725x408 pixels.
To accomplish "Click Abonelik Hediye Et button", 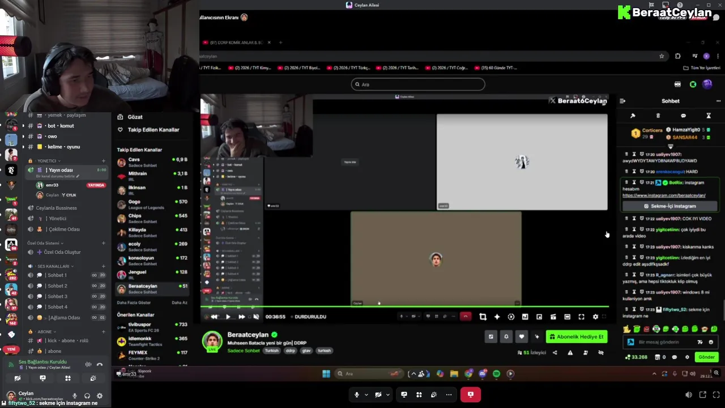I will pos(577,337).
